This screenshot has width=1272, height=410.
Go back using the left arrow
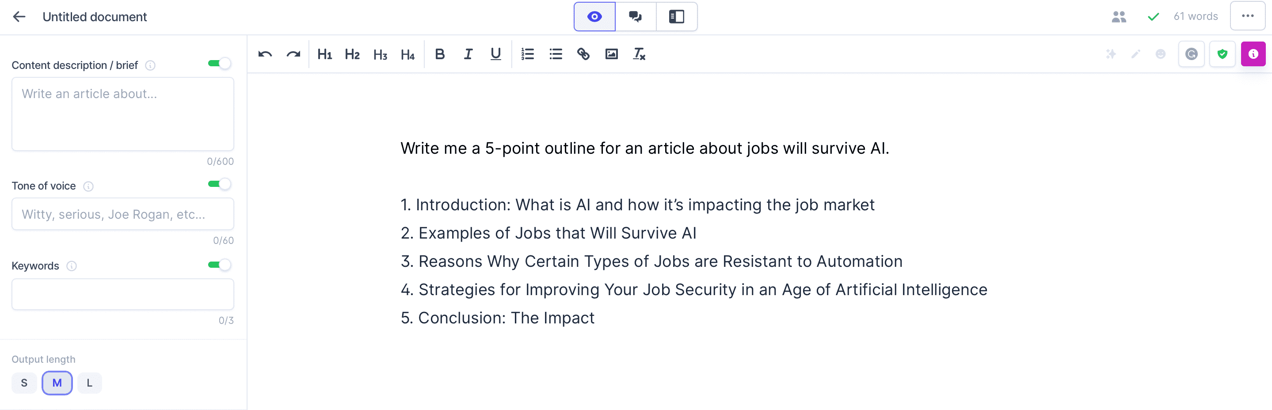tap(19, 17)
